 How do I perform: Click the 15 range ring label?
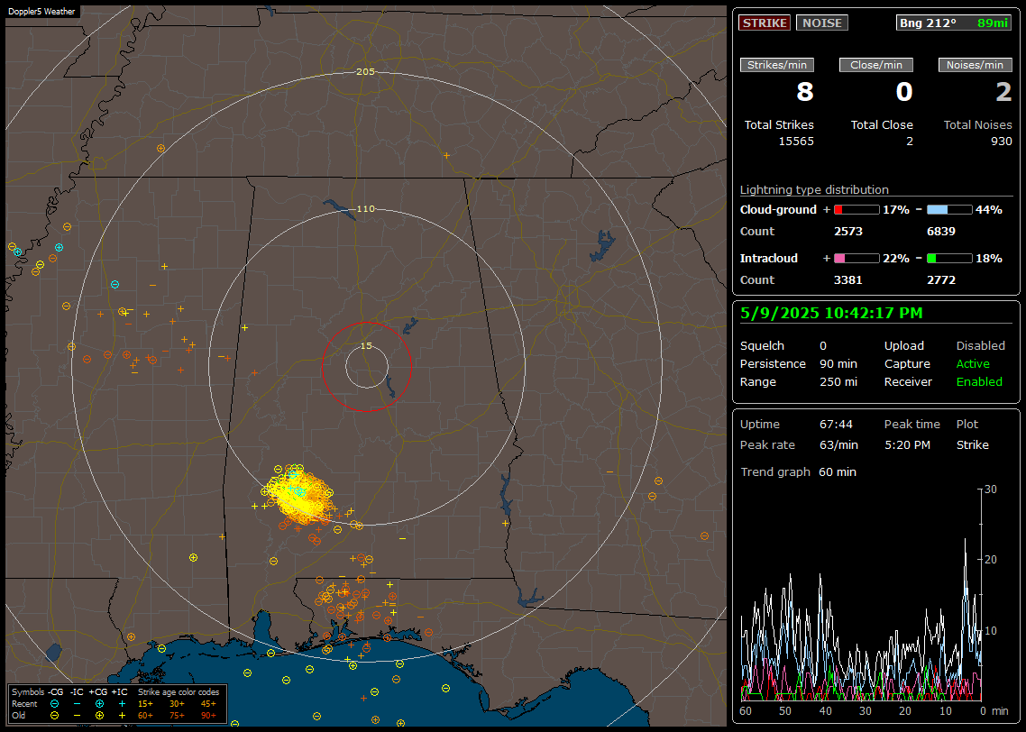pyautogui.click(x=366, y=346)
